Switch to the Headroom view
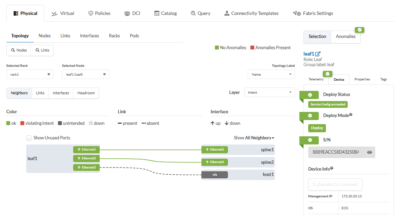Image resolution: width=396 pixels, height=215 pixels. [86, 93]
